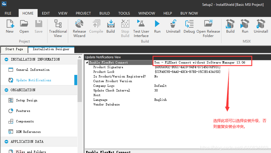Click Uninstall in the MSIX group
Image resolution: width=271 pixels, height=153 pixels.
click(x=261, y=26)
